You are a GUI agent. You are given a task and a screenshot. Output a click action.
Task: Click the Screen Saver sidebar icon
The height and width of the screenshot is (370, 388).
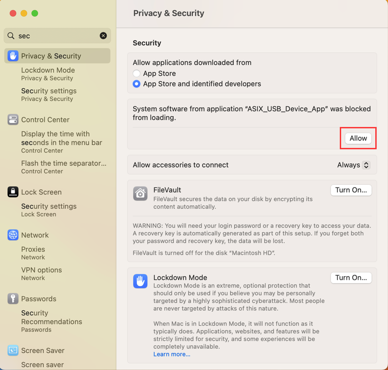13,350
